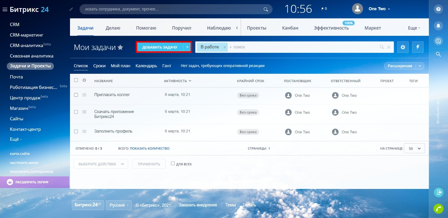Click the magnifier icon inside the filter field
Screen dimensions: 448x218
point(382,47)
